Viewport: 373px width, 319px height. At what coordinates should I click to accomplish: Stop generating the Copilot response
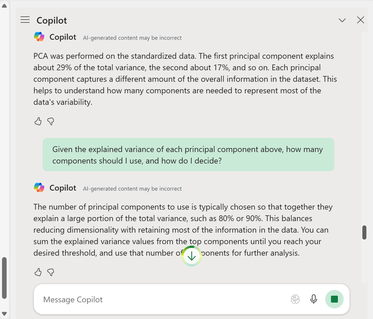[334, 299]
